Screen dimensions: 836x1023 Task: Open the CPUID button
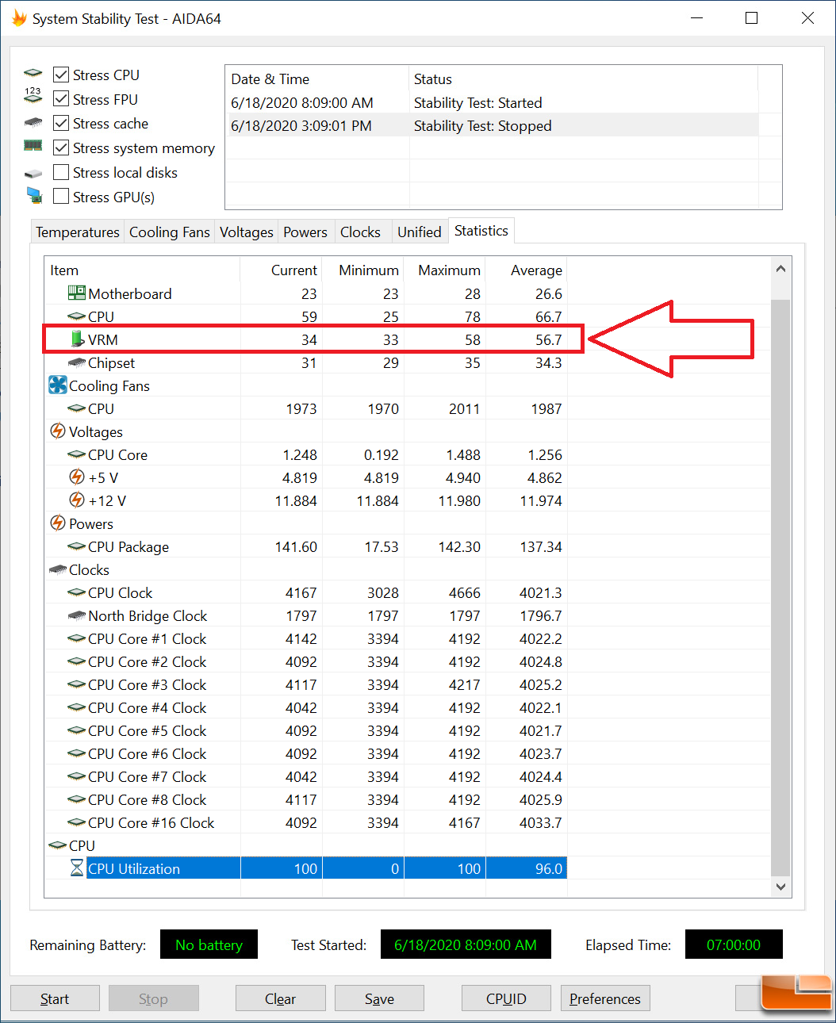[506, 998]
